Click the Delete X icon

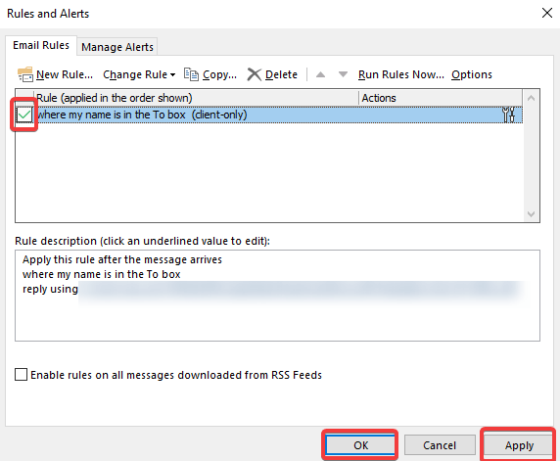[254, 74]
